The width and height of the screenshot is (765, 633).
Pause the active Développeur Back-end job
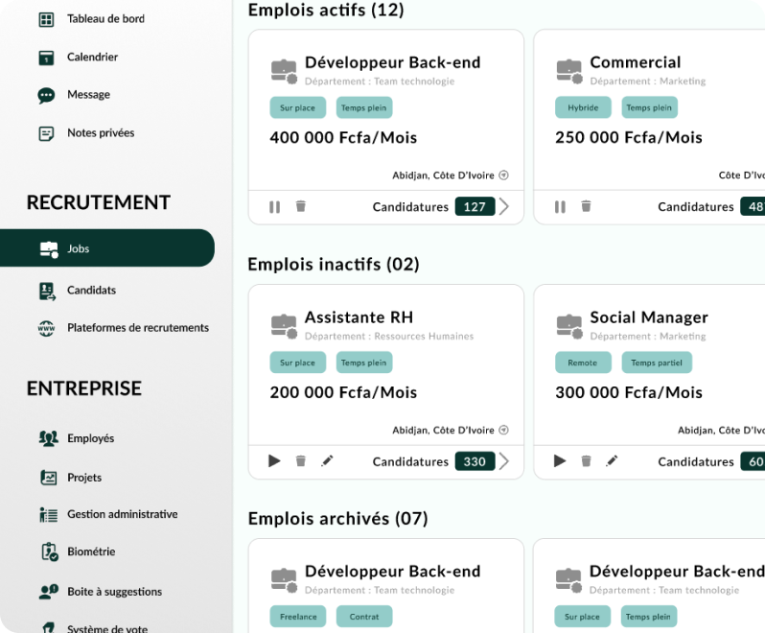pos(275,207)
